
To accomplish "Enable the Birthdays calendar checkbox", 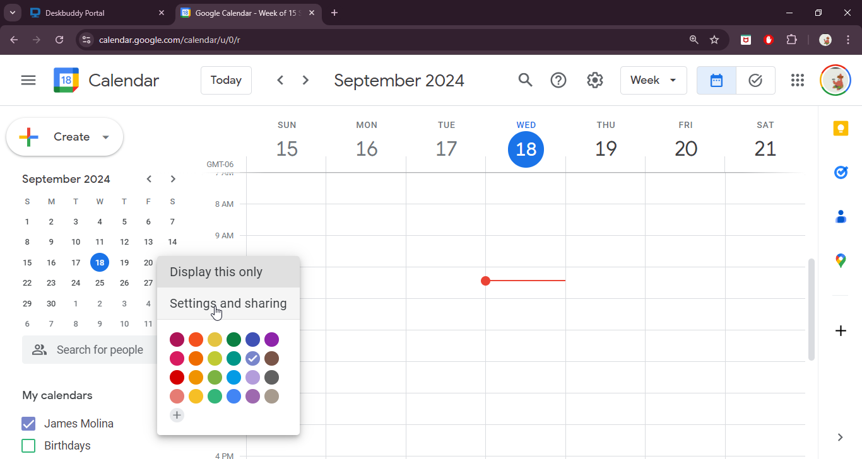I will [x=28, y=446].
